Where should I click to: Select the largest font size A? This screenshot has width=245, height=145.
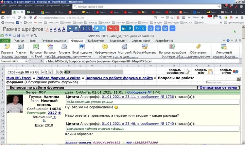click(x=63, y=29)
